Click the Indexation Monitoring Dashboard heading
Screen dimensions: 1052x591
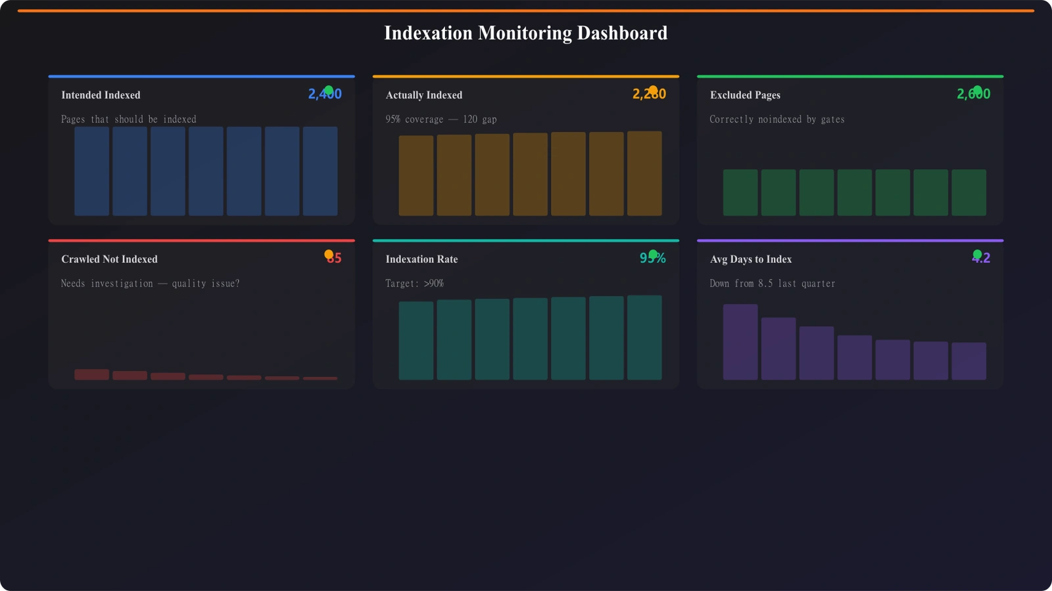pyautogui.click(x=526, y=33)
